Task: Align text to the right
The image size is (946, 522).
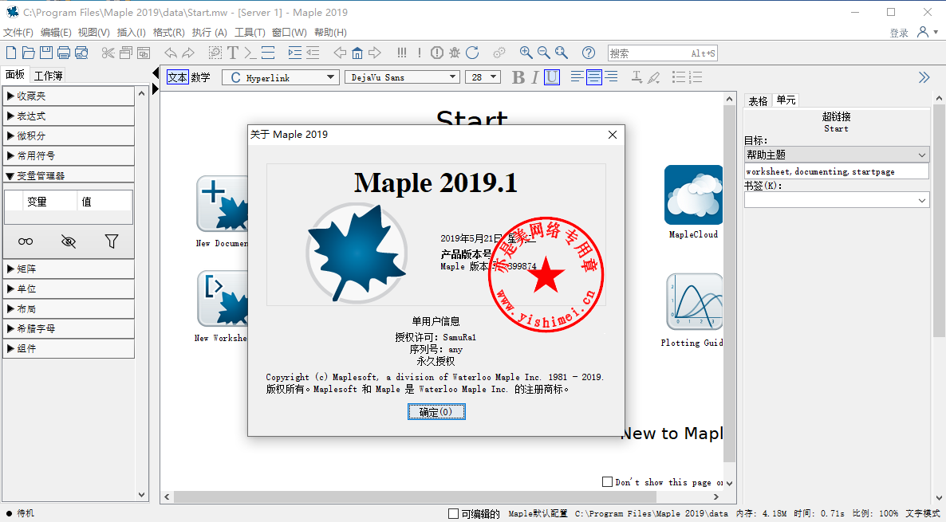Action: pyautogui.click(x=610, y=77)
